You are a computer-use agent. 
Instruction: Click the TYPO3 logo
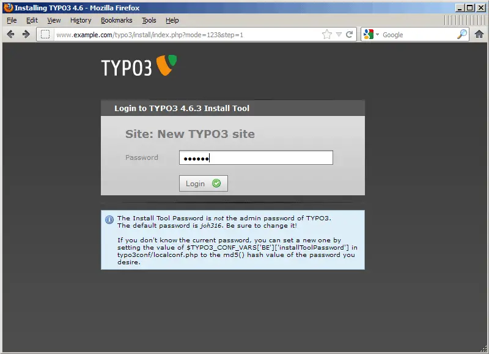click(139, 66)
